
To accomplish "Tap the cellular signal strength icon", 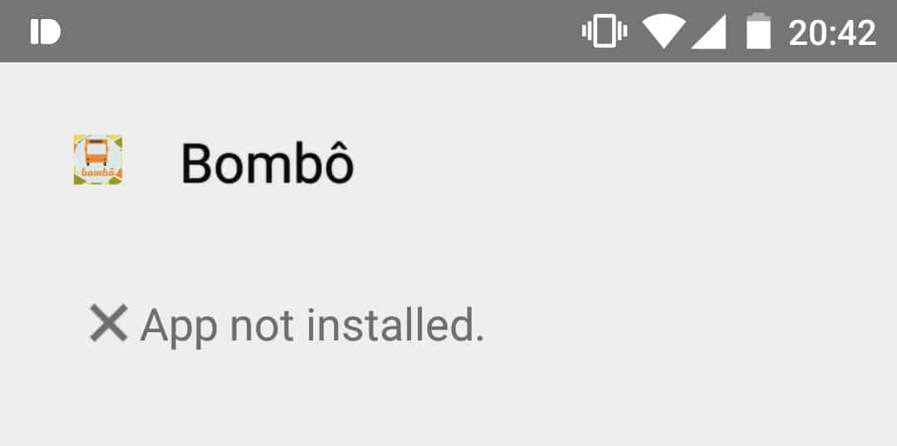I will (708, 32).
